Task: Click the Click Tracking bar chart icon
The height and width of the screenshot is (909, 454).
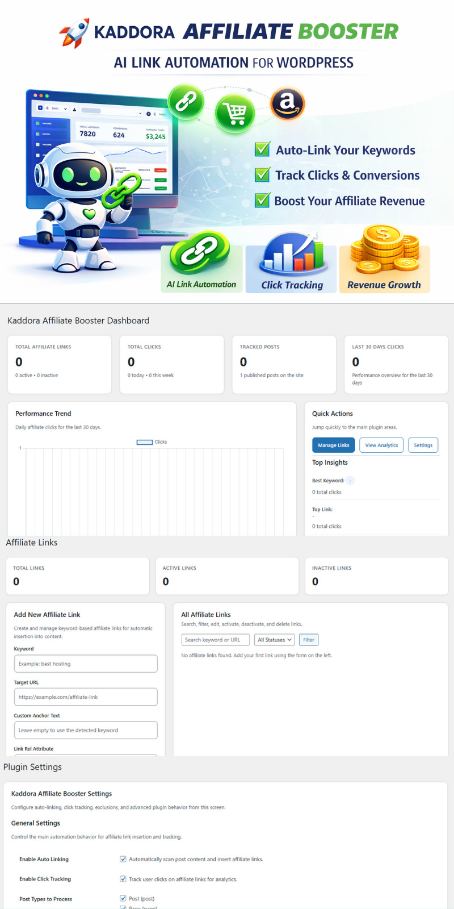Action: [292, 255]
